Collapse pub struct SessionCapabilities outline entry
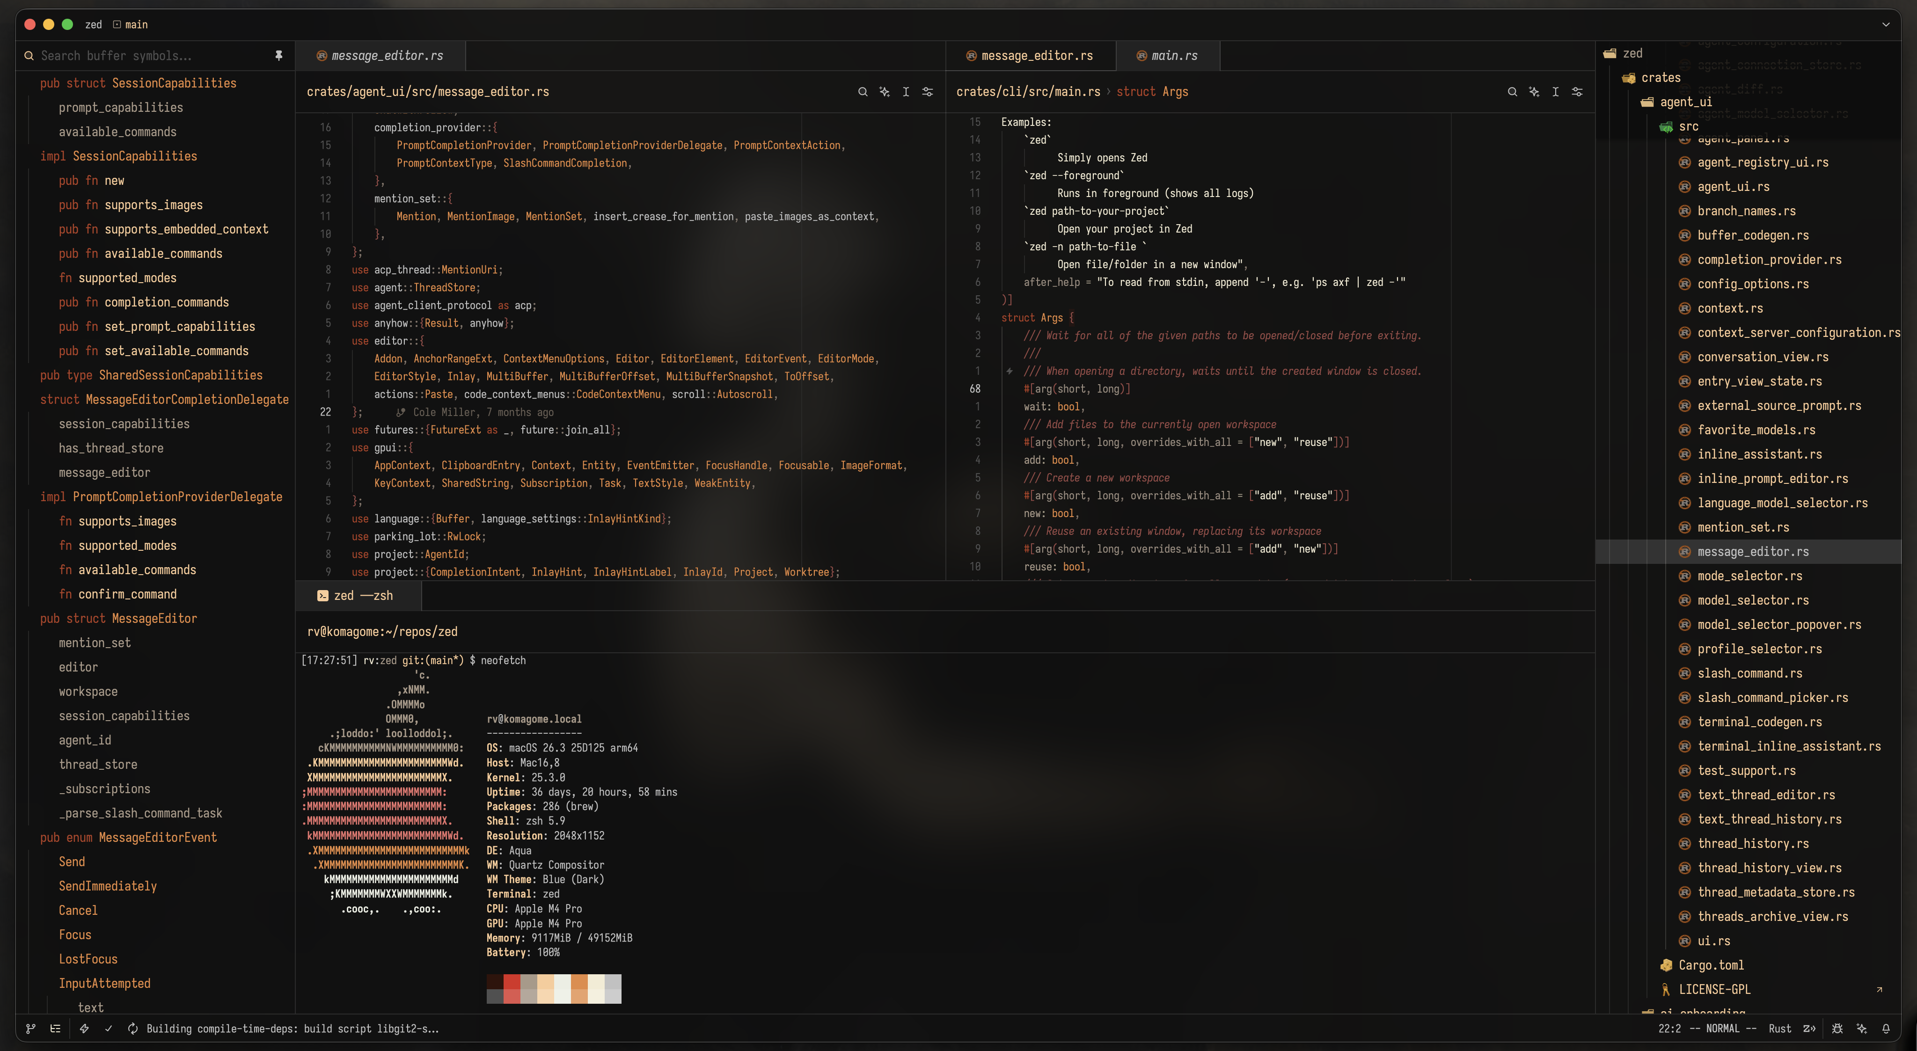Viewport: 1917px width, 1051px height. [x=139, y=83]
